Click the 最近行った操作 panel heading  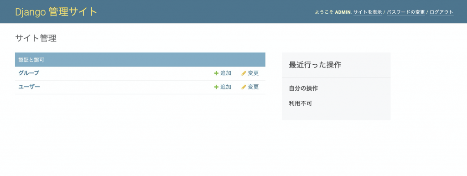click(x=315, y=65)
